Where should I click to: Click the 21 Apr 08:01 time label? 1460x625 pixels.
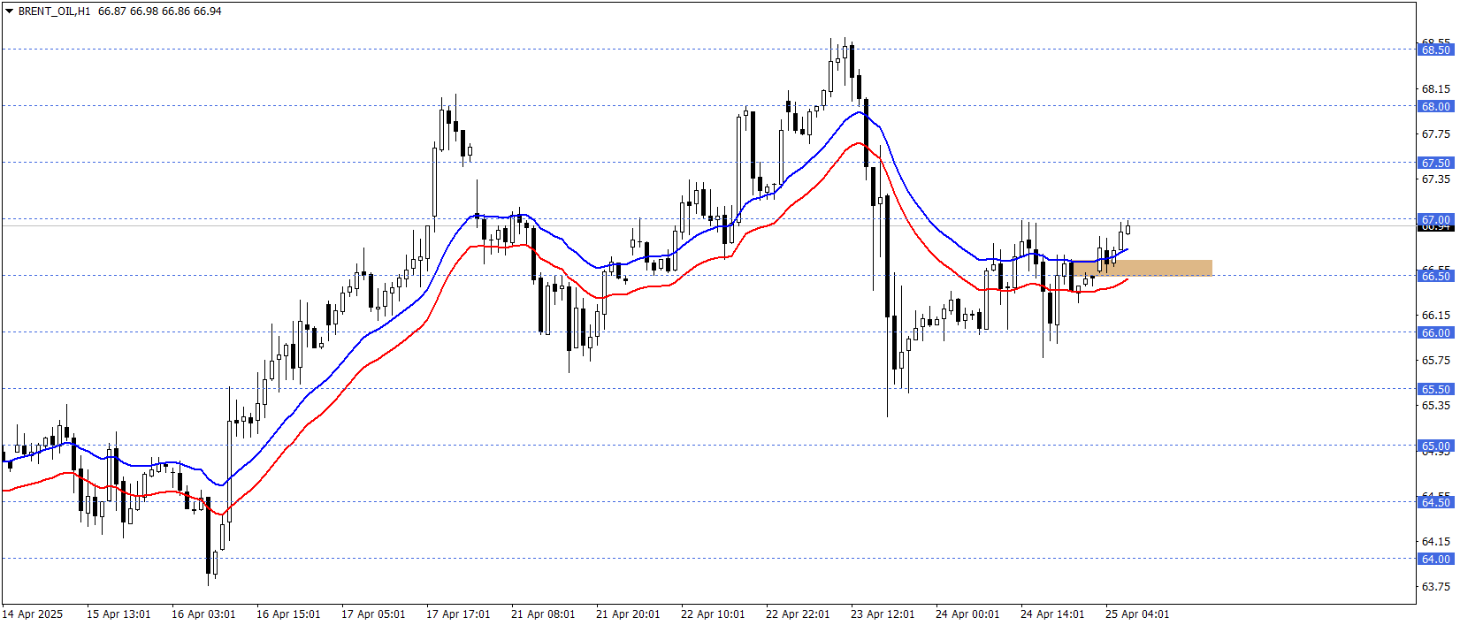543,614
